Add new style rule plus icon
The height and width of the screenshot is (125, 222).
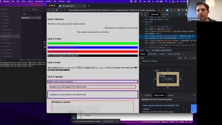pos(190,58)
